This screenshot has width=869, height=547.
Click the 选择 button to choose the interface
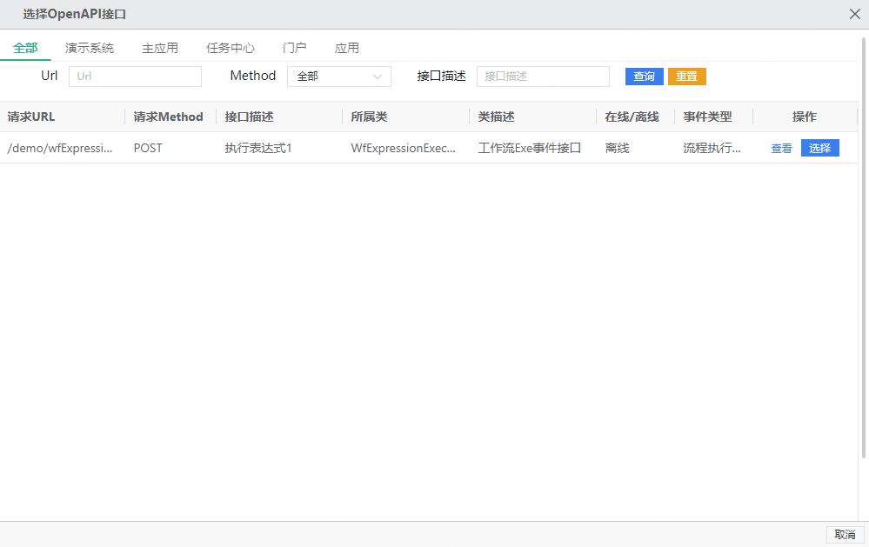click(819, 148)
